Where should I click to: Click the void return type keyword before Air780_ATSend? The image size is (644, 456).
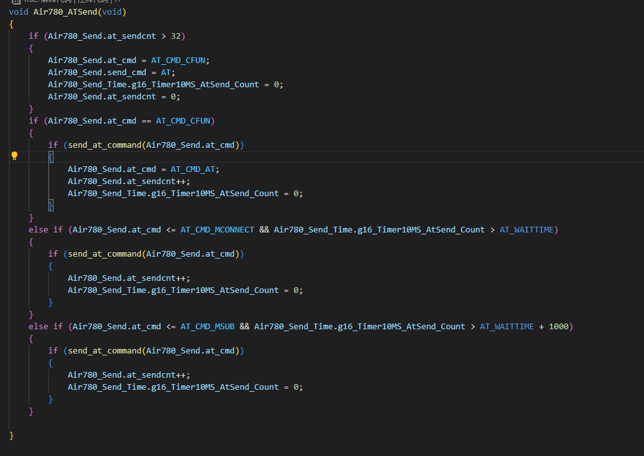18,12
